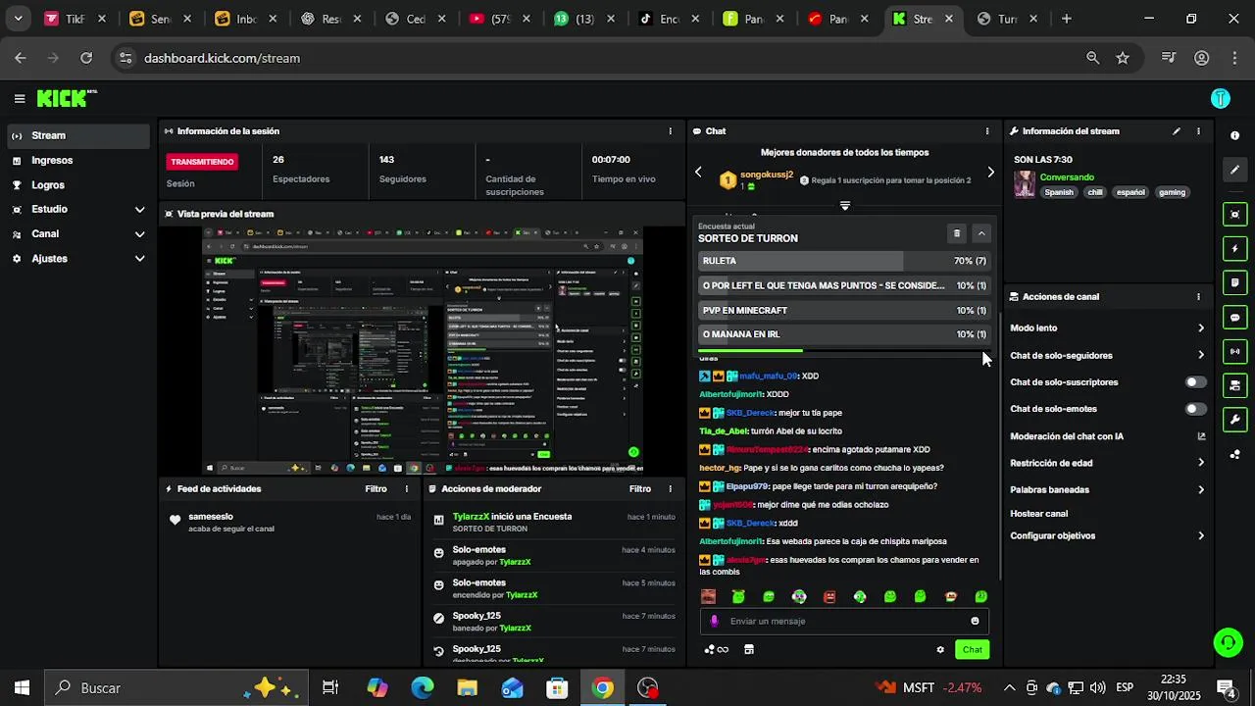The height and width of the screenshot is (706, 1255).
Task: Toggle the activity feed note widget in the right rail
Action: [x=1235, y=282]
